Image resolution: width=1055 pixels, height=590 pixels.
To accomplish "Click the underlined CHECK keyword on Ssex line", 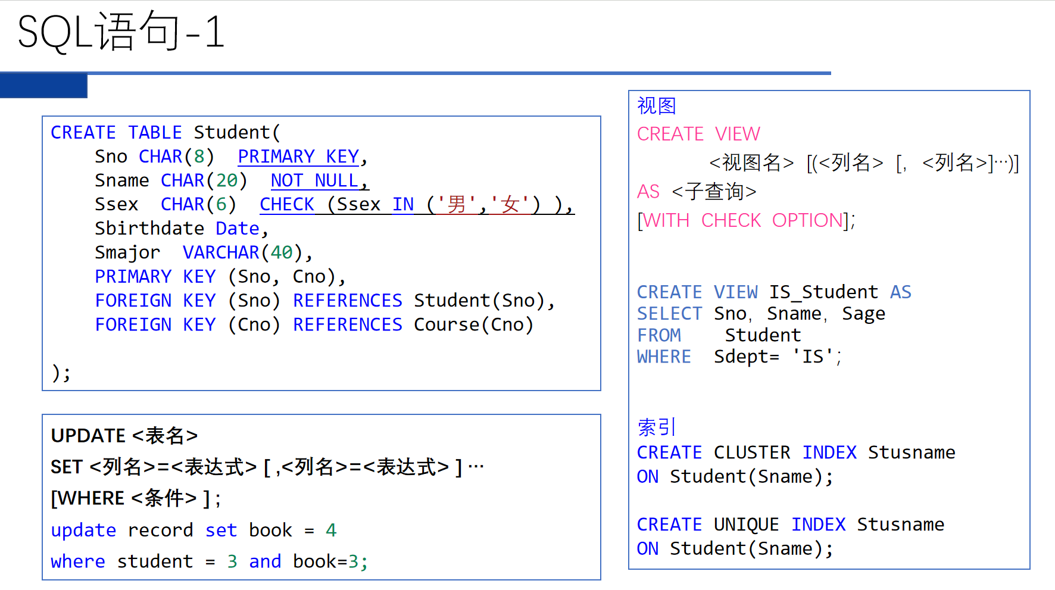I will (286, 204).
